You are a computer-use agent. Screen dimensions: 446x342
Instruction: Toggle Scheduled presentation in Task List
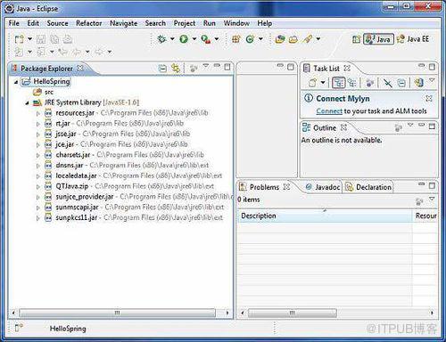(x=352, y=83)
